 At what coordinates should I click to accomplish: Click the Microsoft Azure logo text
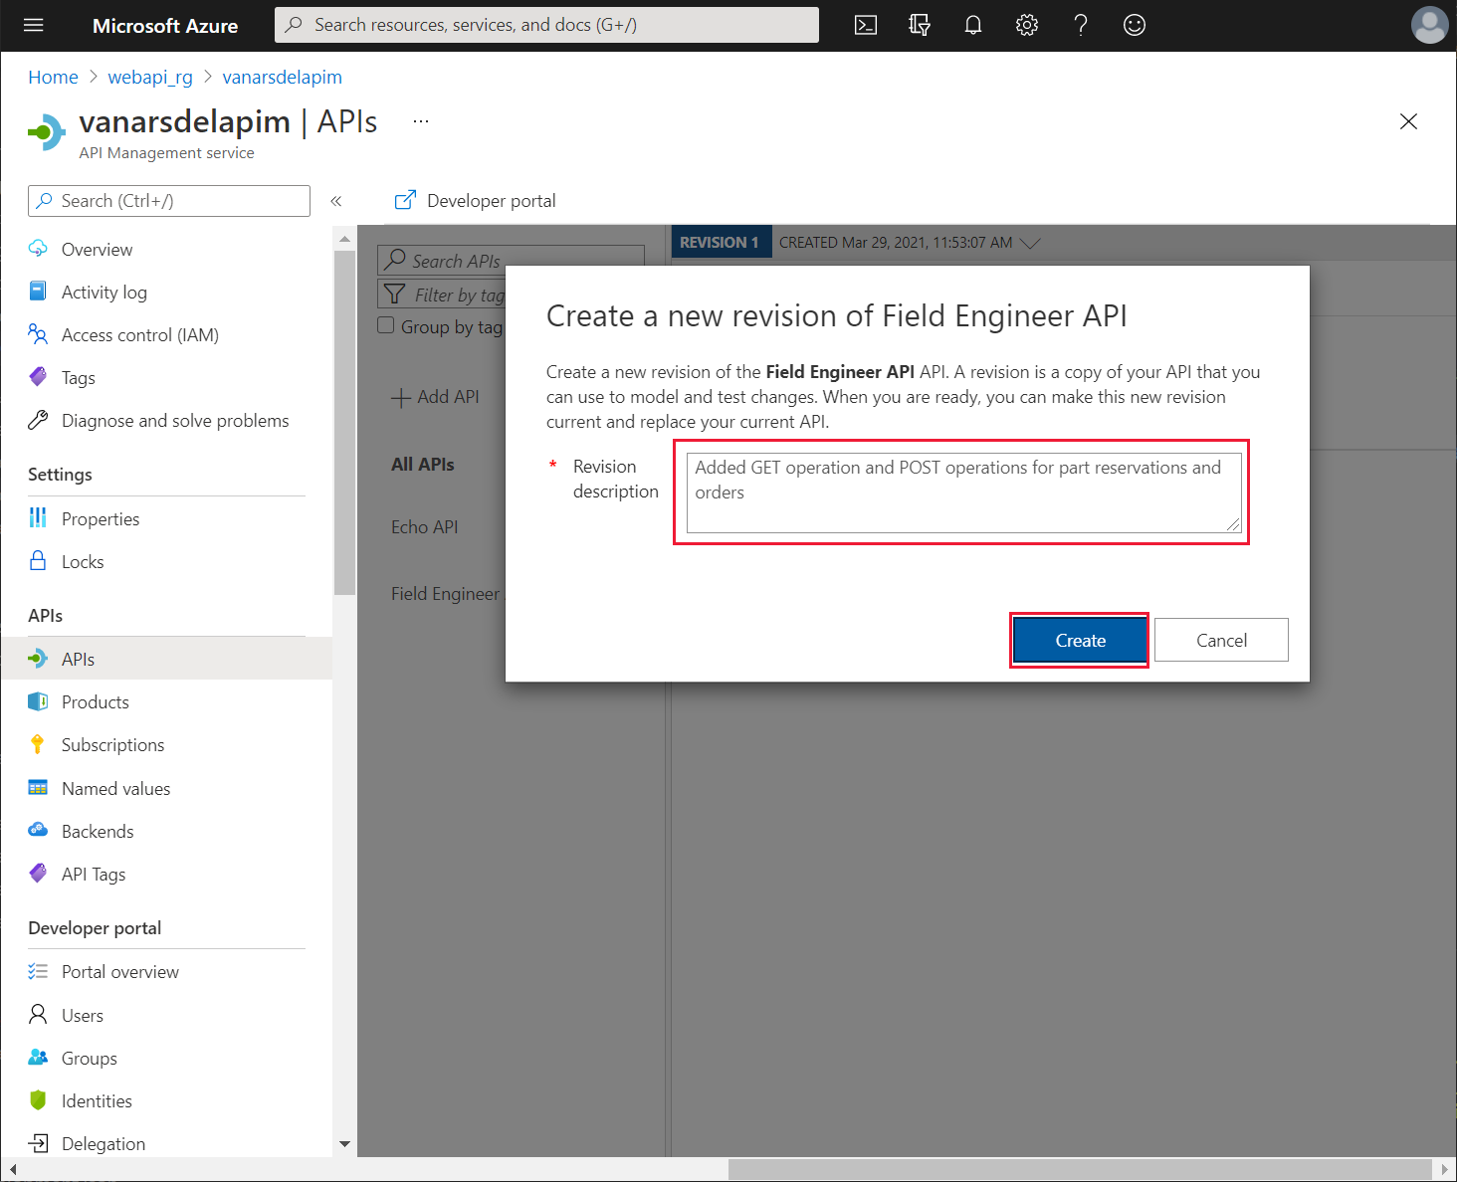(165, 26)
